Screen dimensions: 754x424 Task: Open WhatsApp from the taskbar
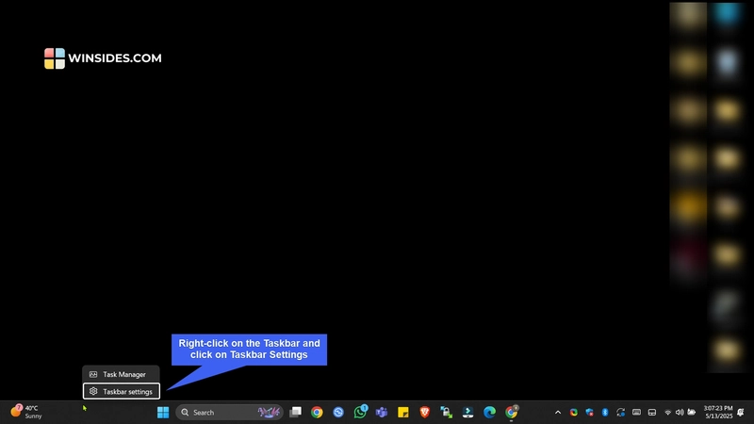pyautogui.click(x=360, y=412)
